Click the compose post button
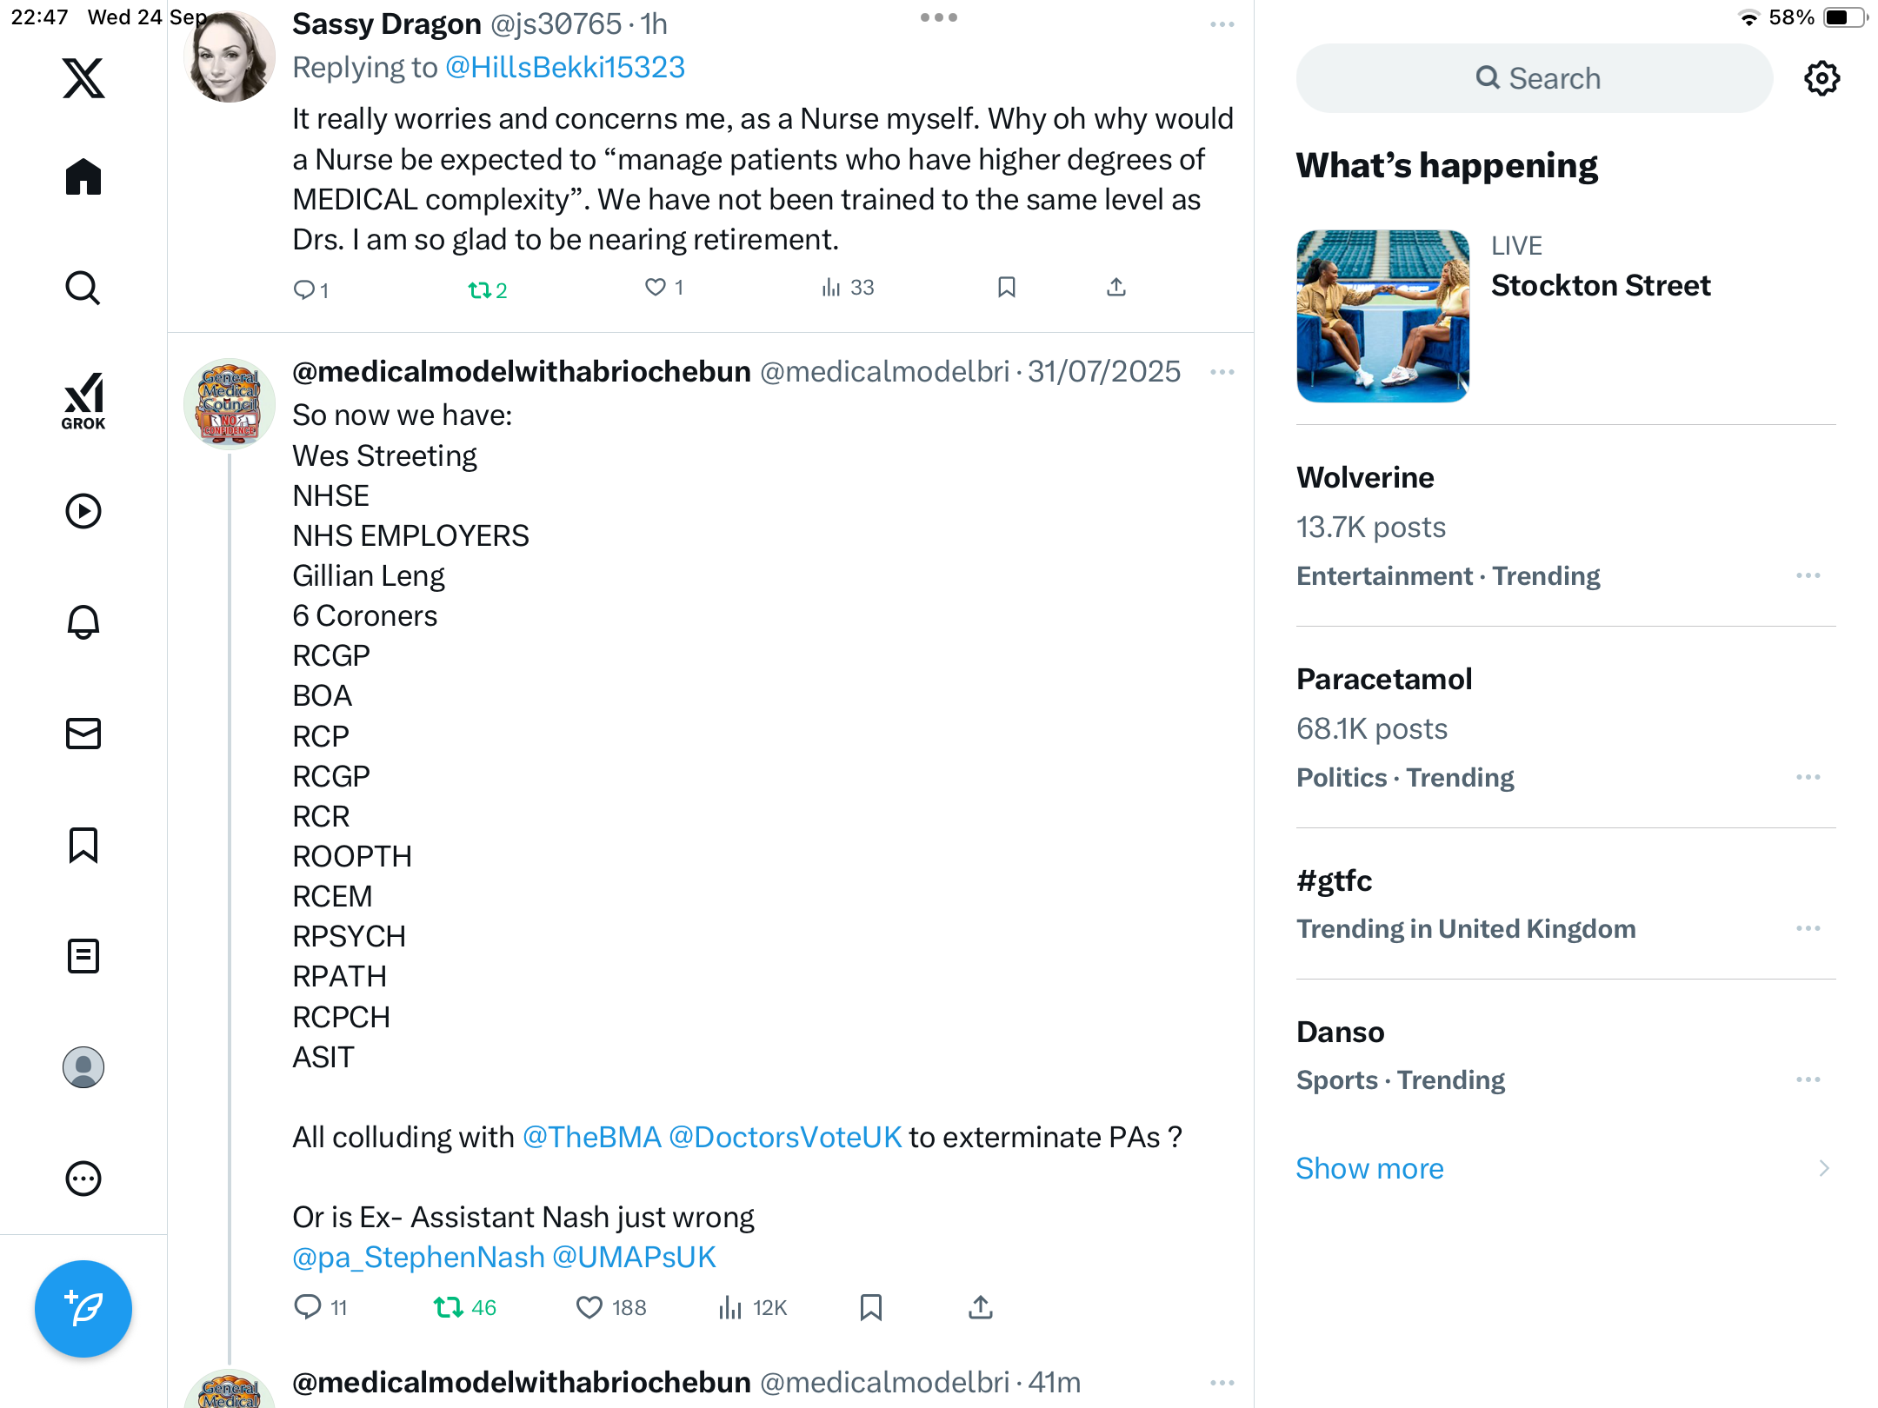The image size is (1878, 1408). 83,1308
